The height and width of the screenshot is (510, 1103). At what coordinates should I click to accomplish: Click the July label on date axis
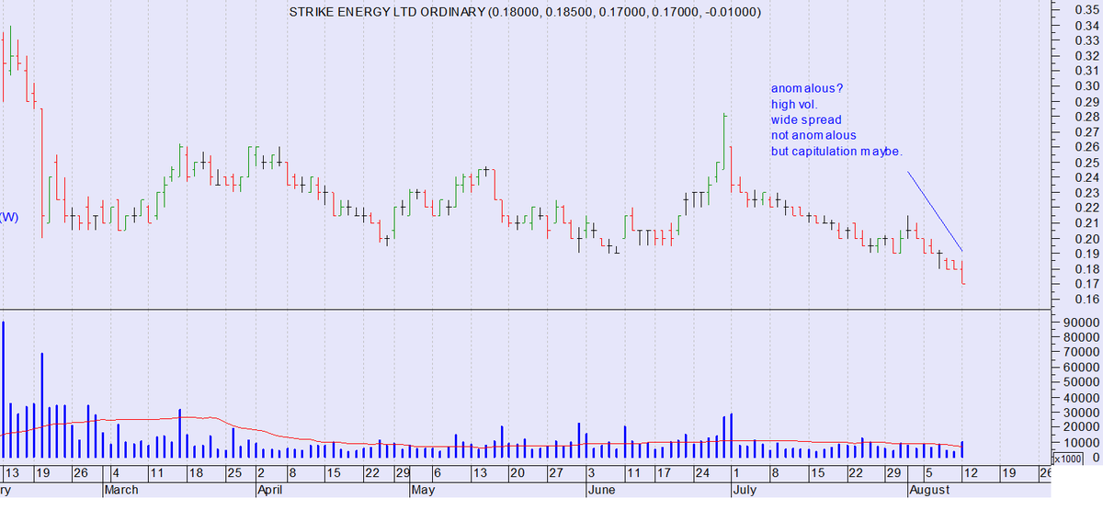[744, 490]
